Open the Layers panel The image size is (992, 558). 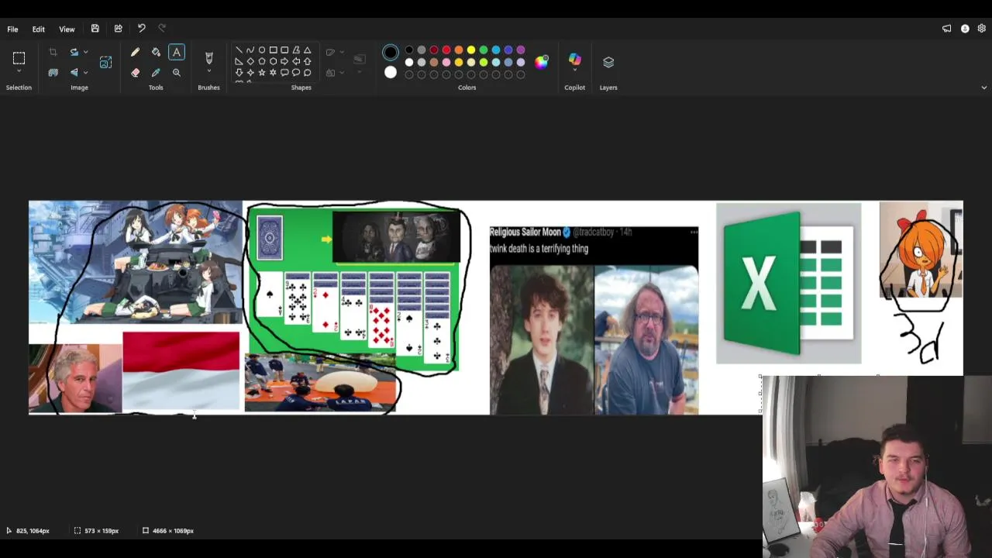(x=608, y=62)
